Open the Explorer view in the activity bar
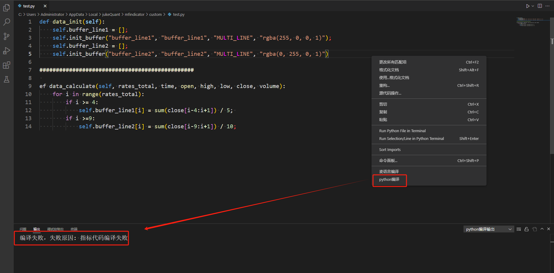The width and height of the screenshot is (554, 273). point(6,7)
